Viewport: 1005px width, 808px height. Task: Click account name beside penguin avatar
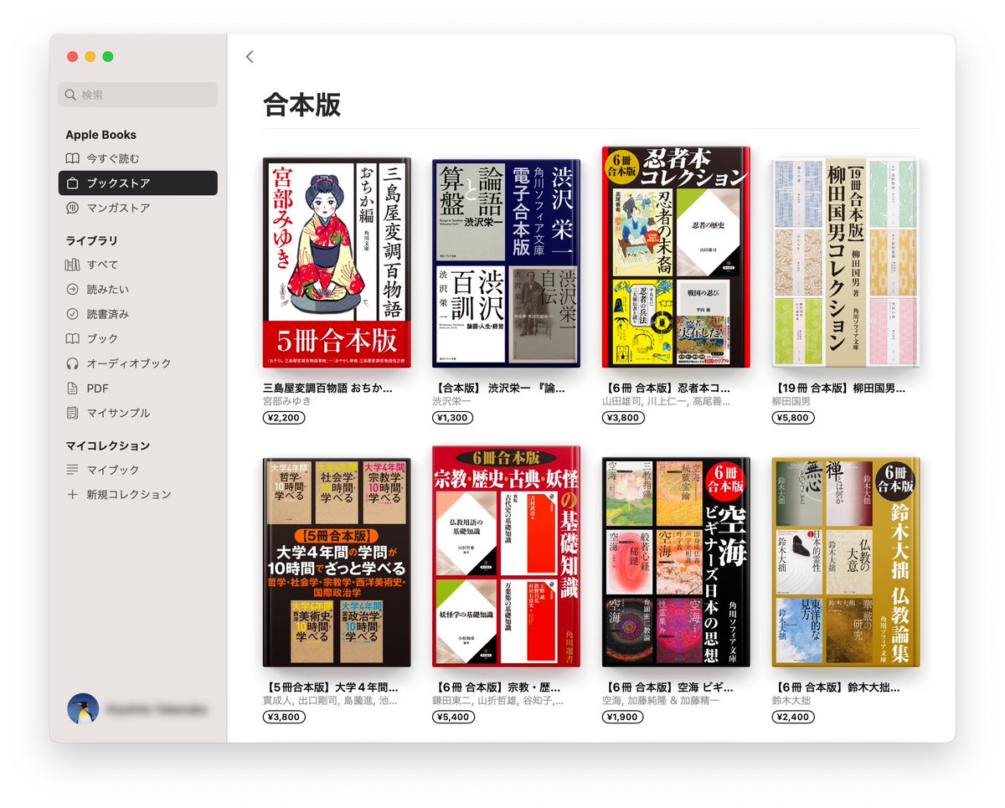coord(156,709)
